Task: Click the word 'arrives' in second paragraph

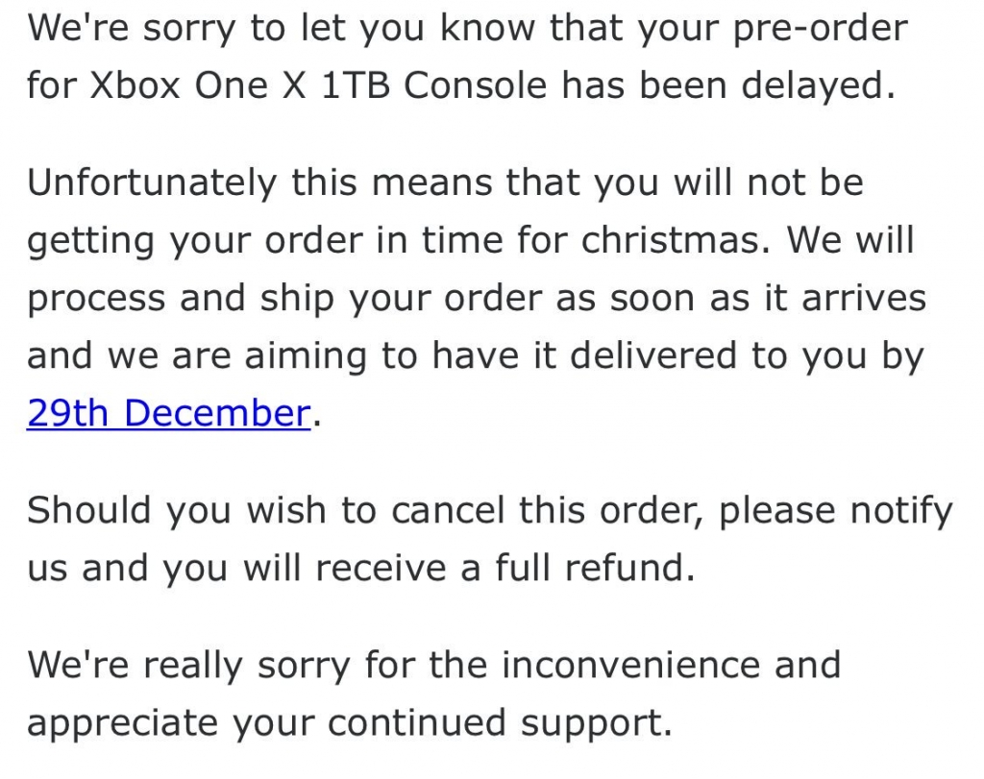Action: coord(864,298)
